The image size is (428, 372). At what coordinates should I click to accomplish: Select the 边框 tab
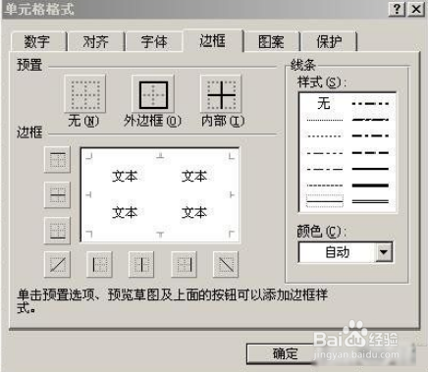point(213,41)
